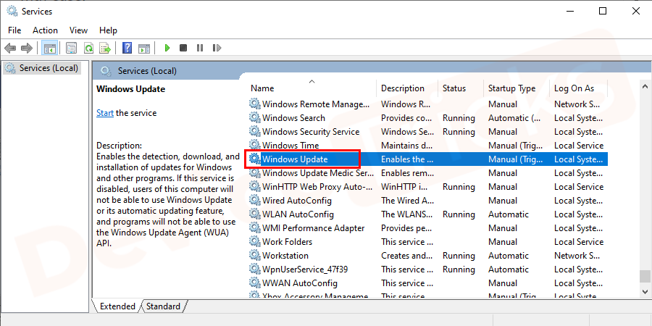
Task: Start the service with green play icon
Action: [x=167, y=48]
